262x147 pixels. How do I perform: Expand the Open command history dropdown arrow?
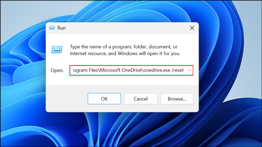190,70
